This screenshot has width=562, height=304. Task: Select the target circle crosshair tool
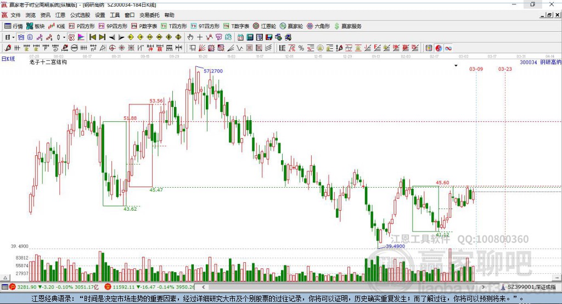[112, 48]
